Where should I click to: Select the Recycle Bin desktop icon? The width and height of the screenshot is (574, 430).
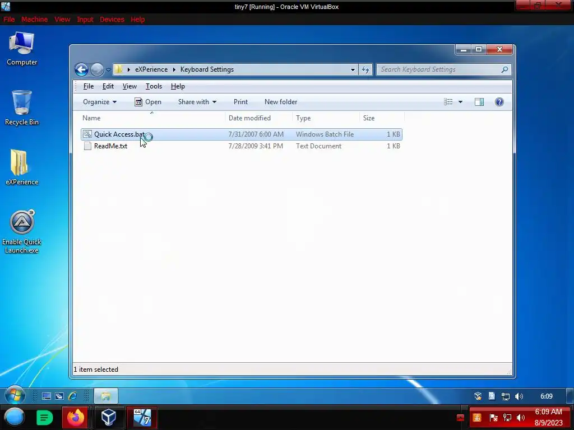(22, 108)
